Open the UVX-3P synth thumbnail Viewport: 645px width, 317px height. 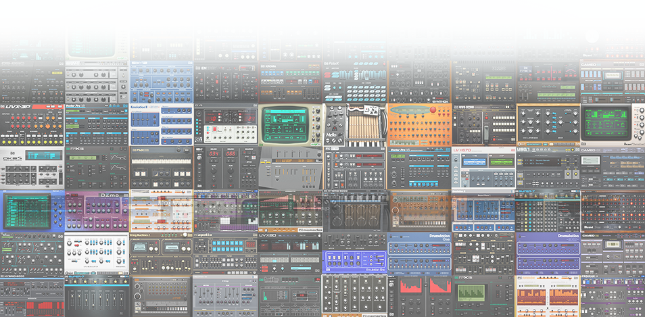(x=32, y=125)
